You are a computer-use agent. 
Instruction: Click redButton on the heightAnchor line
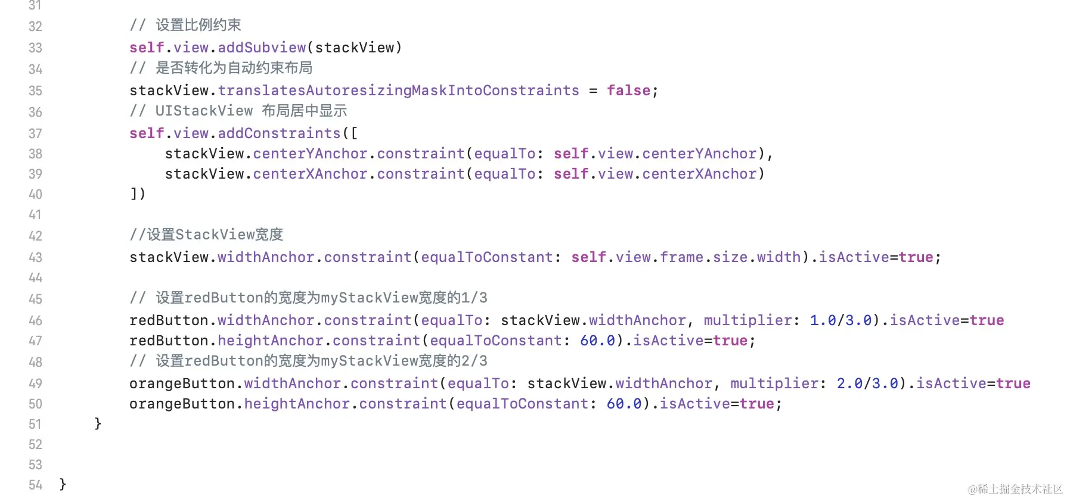coord(169,341)
